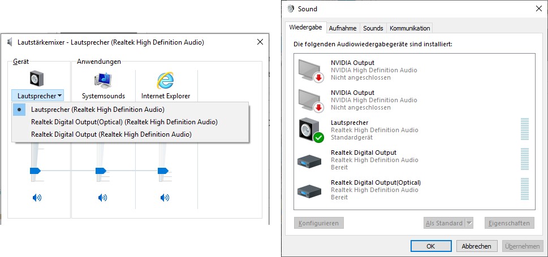Confirm the Sound dialog with OK
The width and height of the screenshot is (548, 257).
click(x=430, y=246)
